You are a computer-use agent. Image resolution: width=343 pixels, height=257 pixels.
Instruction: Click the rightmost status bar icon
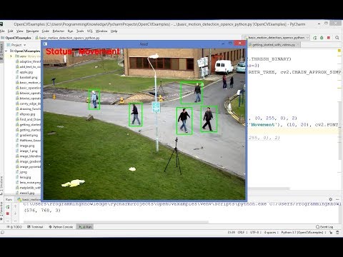337,233
